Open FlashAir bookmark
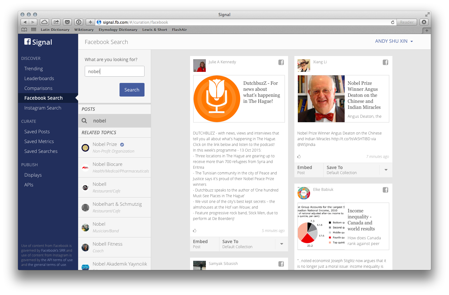449x295 pixels. click(x=179, y=30)
